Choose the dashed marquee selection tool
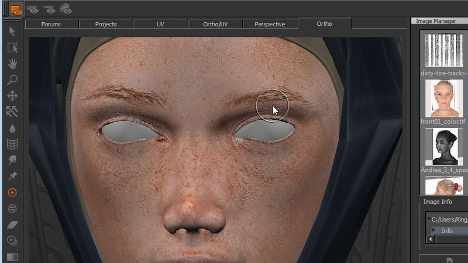The height and width of the screenshot is (263, 468). pyautogui.click(x=12, y=48)
